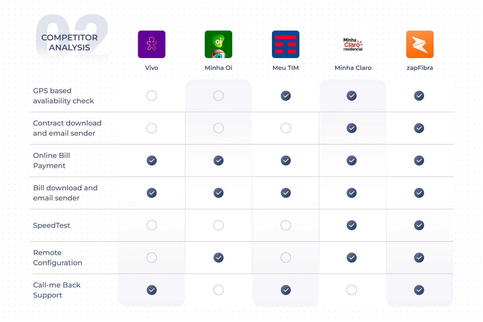Click the zapFibra column name
Screen dimensions: 483x322
coord(420,68)
